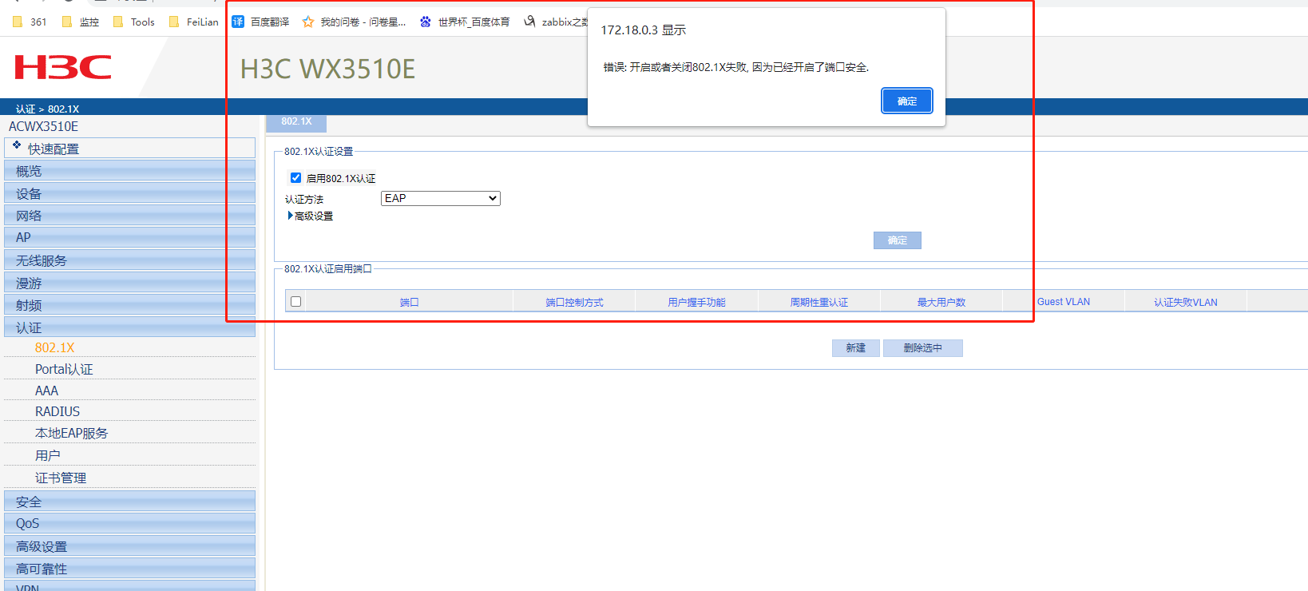This screenshot has height=591, width=1308.
Task: Click the 新建 button
Action: pyautogui.click(x=856, y=348)
